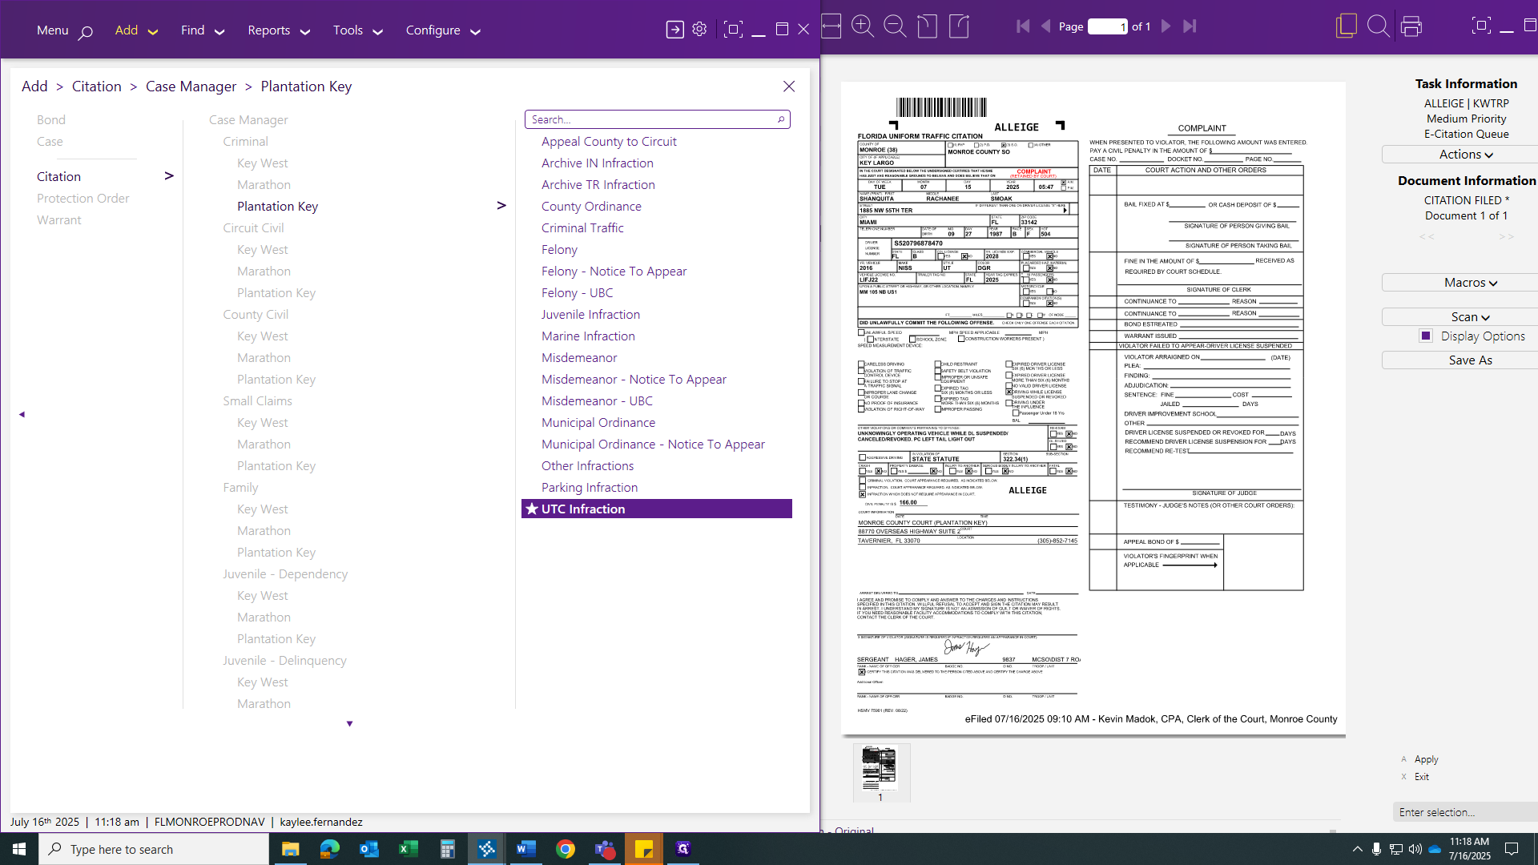Open the Actions dropdown
Image resolution: width=1538 pixels, height=865 pixels.
[x=1466, y=154]
